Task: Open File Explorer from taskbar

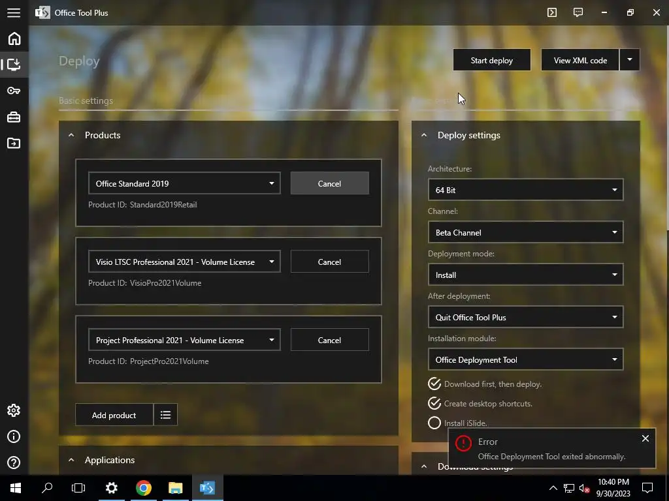Action: pos(175,488)
